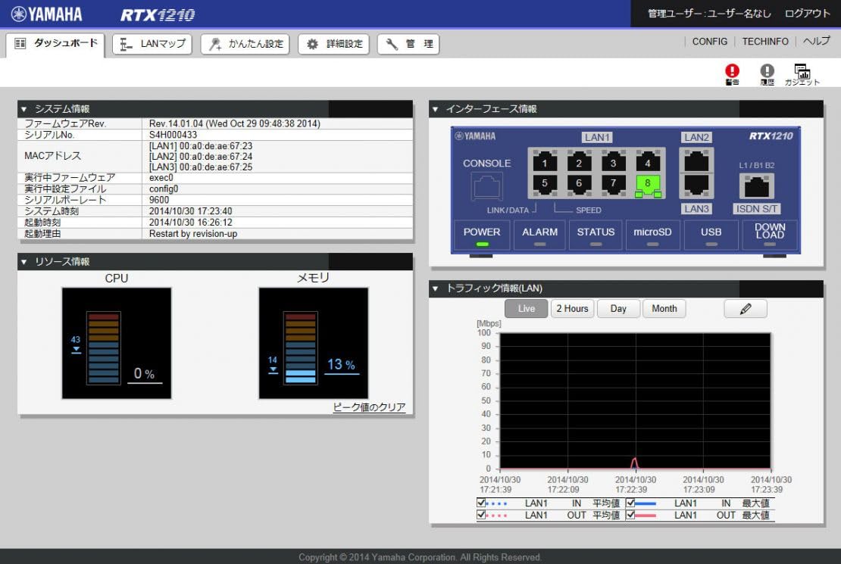The width and height of the screenshot is (841, 564).
Task: Uncheck LAN1 IN average checkbox
Action: click(x=481, y=503)
